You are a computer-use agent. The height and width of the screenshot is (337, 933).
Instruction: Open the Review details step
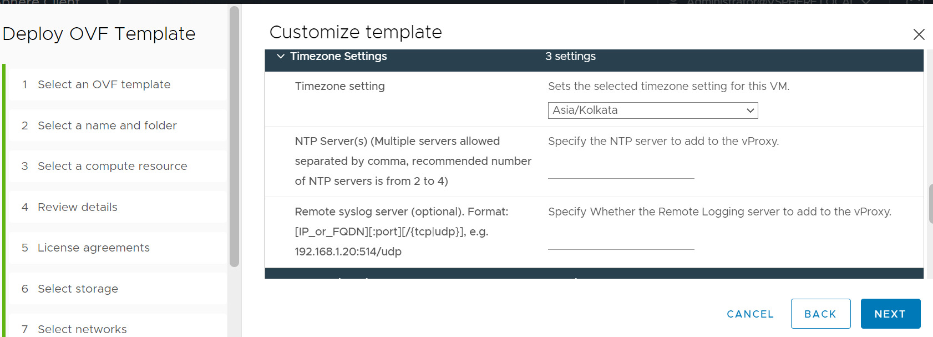click(x=77, y=207)
